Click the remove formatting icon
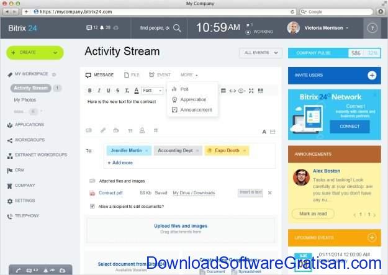The image size is (388, 275). [127, 91]
